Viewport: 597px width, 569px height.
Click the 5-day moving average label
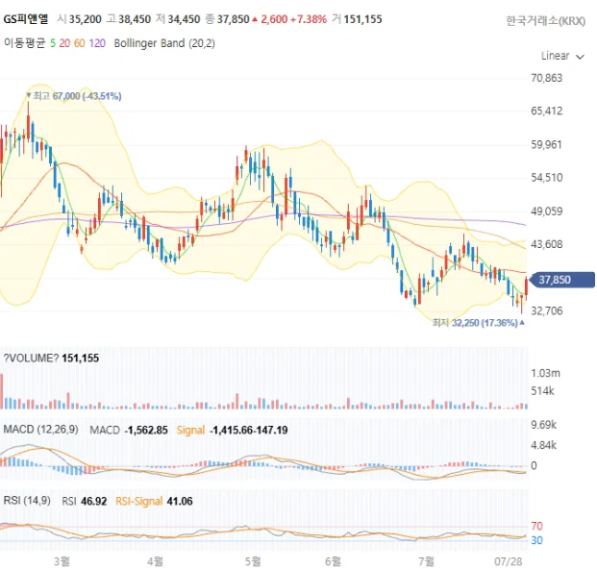[53, 43]
